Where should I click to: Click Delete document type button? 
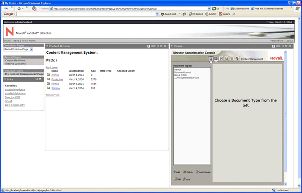coord(188,172)
